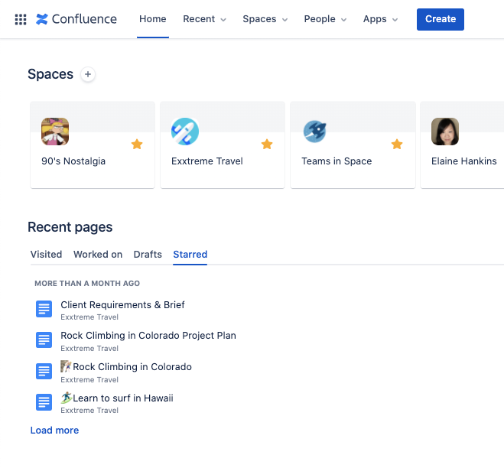Click page icon beside Client Requirements & Brief
Viewport: 504px width, 468px height.
point(44,309)
